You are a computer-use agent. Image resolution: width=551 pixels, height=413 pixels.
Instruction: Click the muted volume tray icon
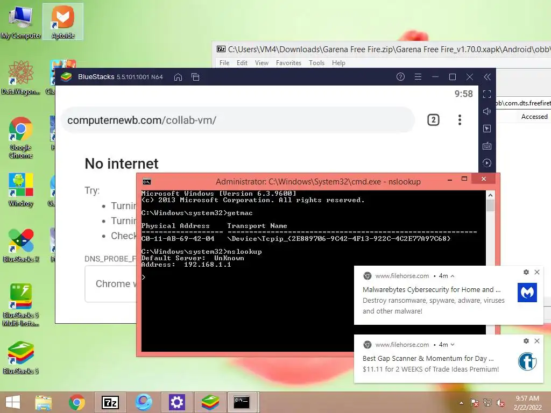[500, 403]
